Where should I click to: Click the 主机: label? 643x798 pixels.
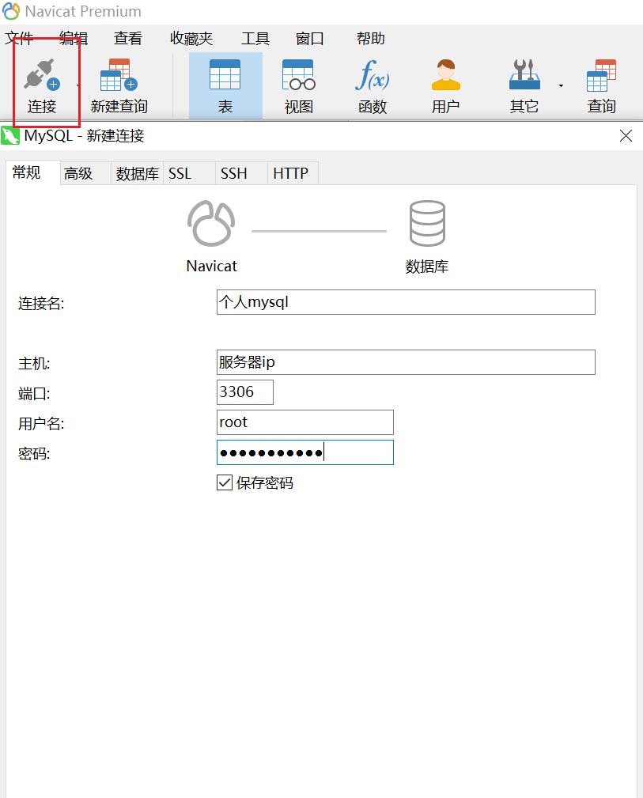click(34, 363)
